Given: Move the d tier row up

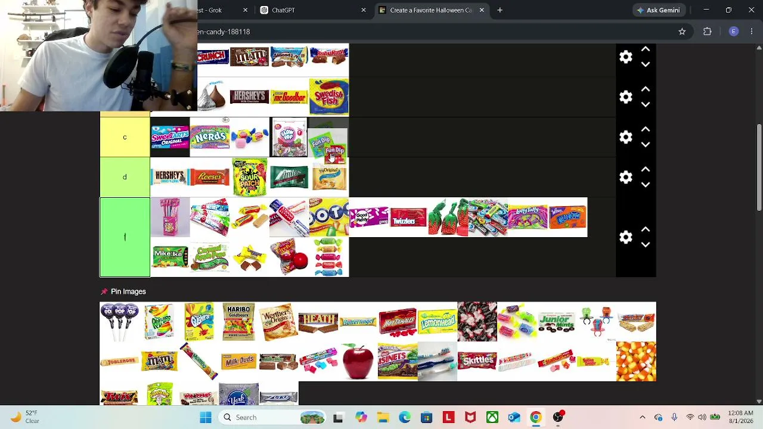Looking at the screenshot, I should point(646,169).
